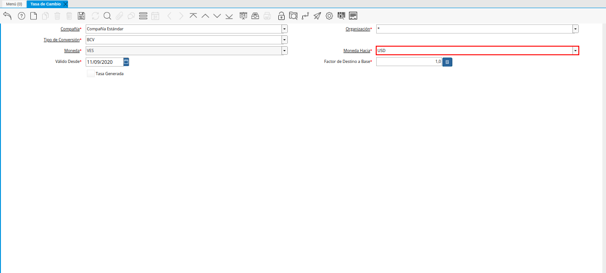606x273 pixels.
Task: Click the Organización label link
Action: (358, 29)
